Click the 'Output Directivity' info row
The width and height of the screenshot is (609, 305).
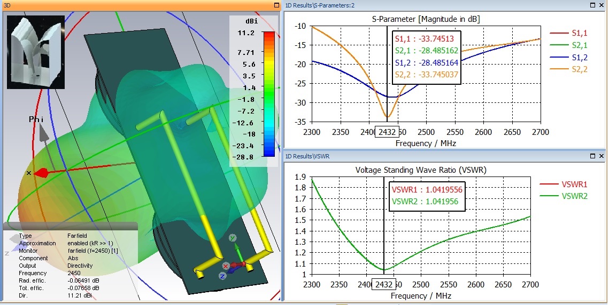click(56, 266)
